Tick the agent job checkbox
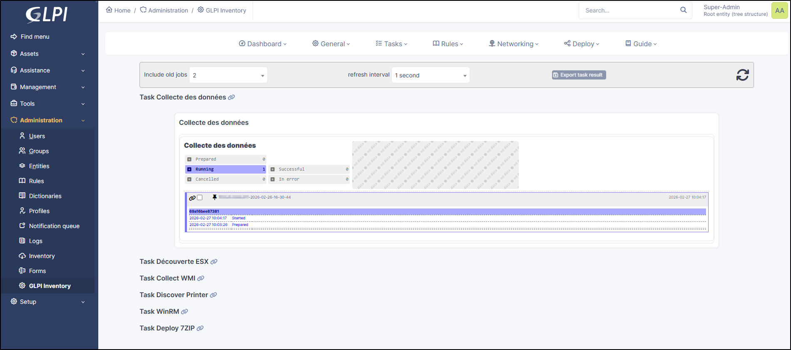791x350 pixels. pos(200,198)
